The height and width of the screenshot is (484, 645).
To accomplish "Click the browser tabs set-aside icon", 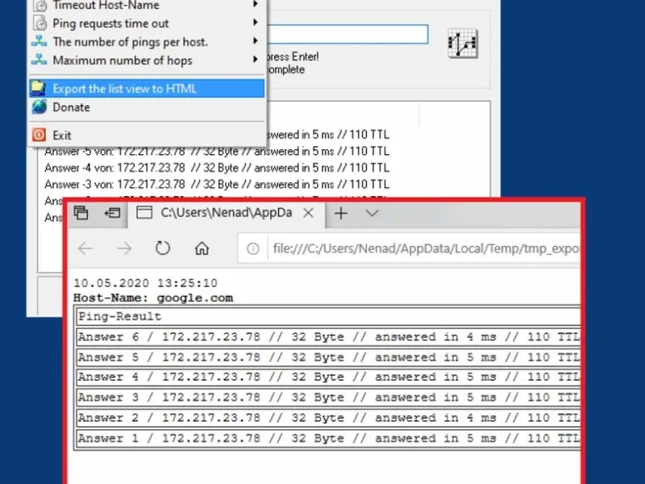I will [x=81, y=213].
